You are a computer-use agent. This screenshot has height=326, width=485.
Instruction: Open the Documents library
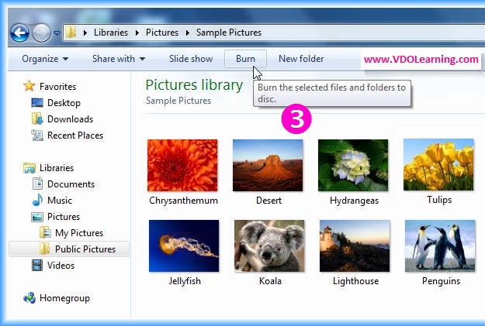(71, 184)
